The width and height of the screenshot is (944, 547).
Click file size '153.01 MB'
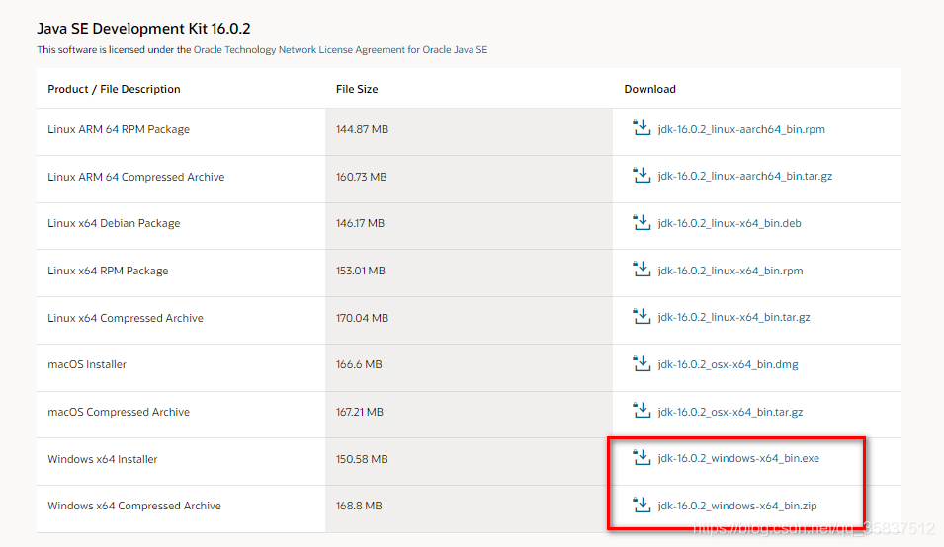(x=361, y=271)
